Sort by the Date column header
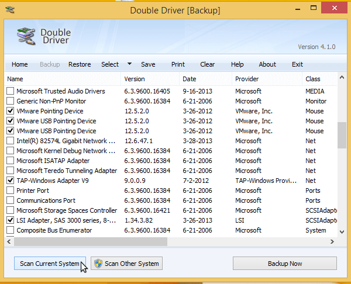Viewport: 351px width, 284px height. [206, 79]
